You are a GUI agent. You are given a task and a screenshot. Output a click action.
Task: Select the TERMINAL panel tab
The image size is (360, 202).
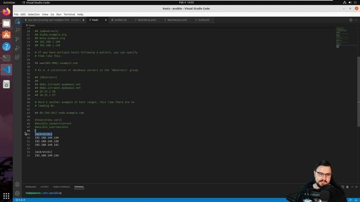click(x=79, y=187)
